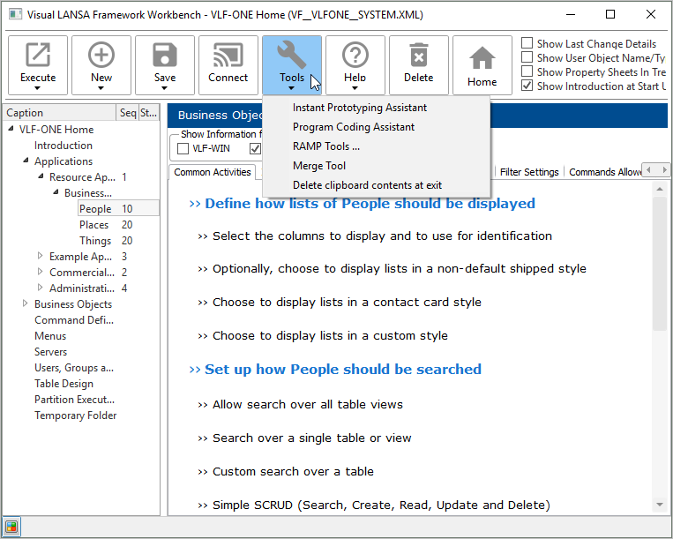Uncheck Show Introduction at Start Up
This screenshot has height=539, width=673.
point(527,86)
